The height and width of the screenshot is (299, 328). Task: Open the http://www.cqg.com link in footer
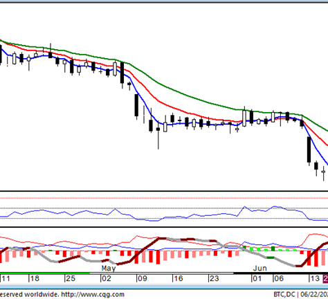[93, 295]
